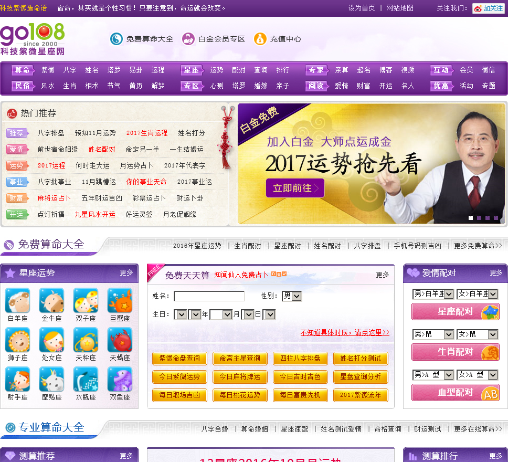Click the 设为首页 top link
Viewport: 508px width, 462px height.
click(362, 8)
